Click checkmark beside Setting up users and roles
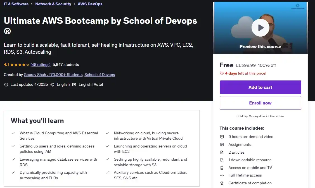The image size is (315, 188). click(x=13, y=146)
